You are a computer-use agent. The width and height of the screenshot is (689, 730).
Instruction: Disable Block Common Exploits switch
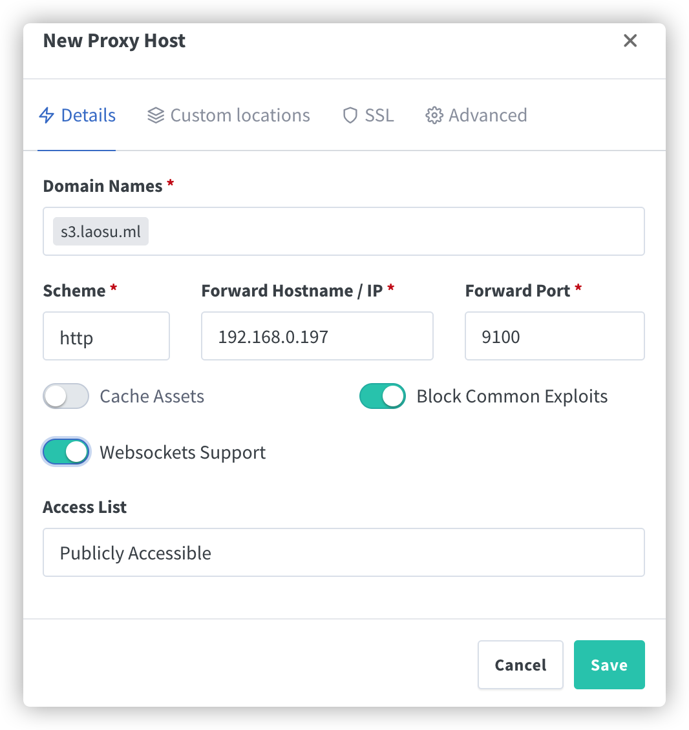coord(382,396)
